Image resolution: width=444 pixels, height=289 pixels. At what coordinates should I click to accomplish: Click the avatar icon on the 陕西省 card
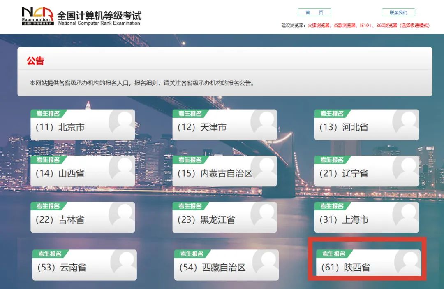(406, 262)
